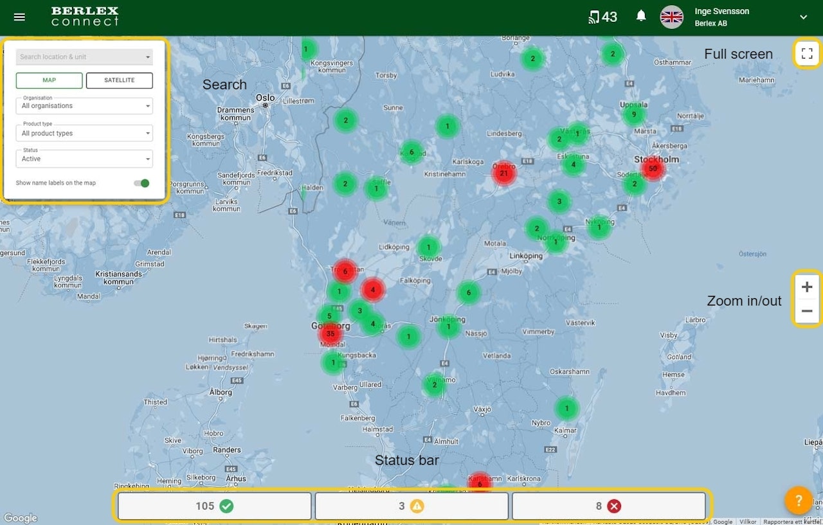Click the Search location & unit field

[80, 57]
